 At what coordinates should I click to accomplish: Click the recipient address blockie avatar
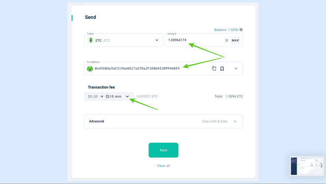tap(90, 69)
